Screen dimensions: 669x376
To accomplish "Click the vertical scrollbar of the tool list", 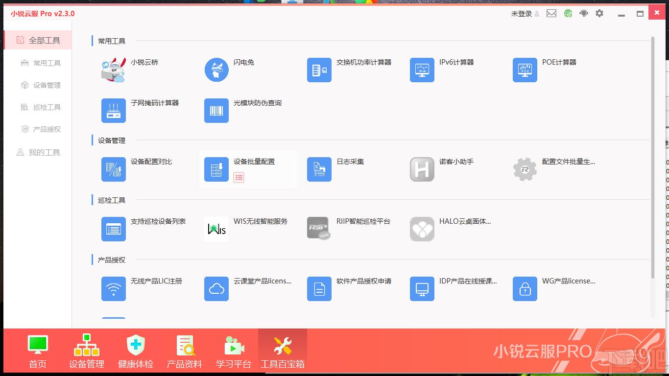I will pyautogui.click(x=653, y=157).
